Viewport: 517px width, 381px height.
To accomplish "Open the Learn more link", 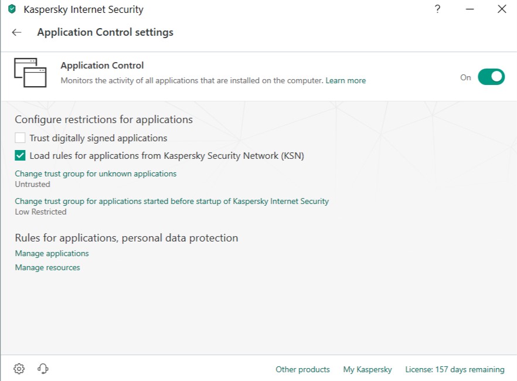I will [x=346, y=81].
